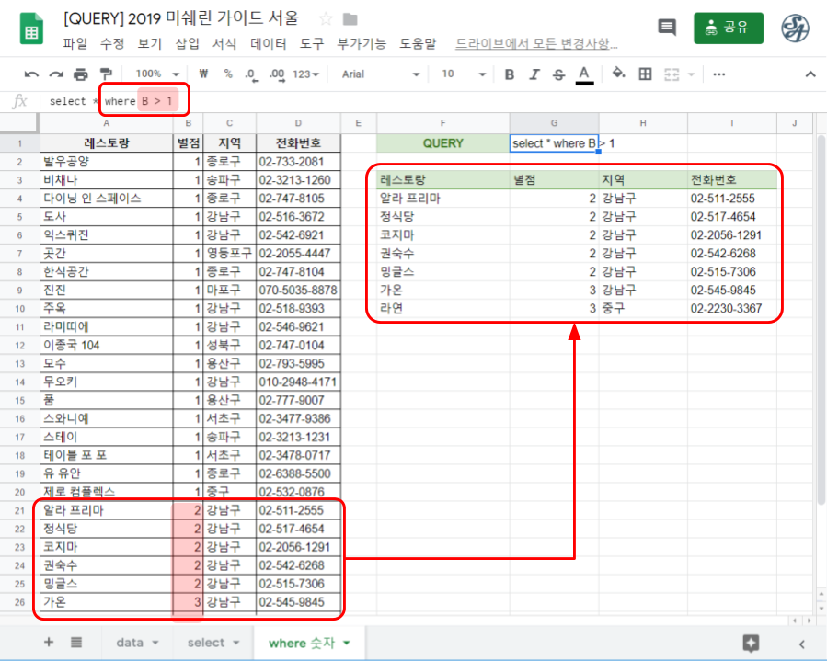
Task: Open the 100% zoom dropdown
Action: click(153, 74)
